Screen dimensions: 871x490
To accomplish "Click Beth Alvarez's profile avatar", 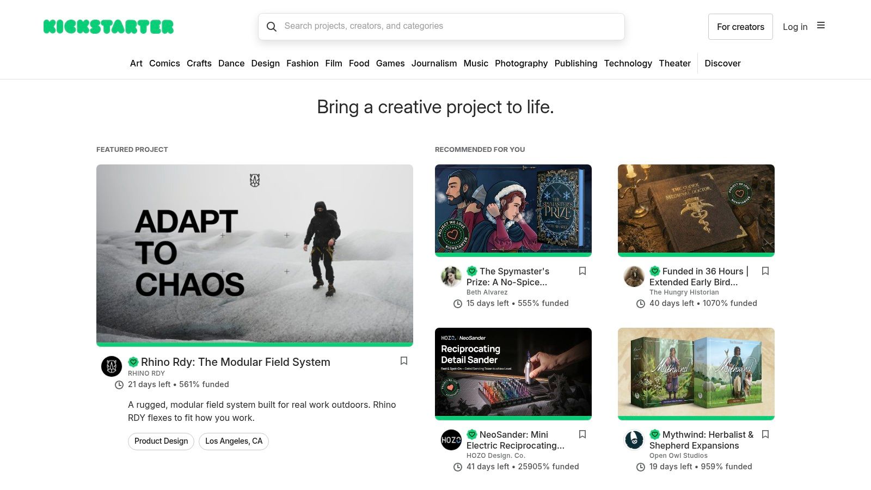I will click(x=451, y=277).
